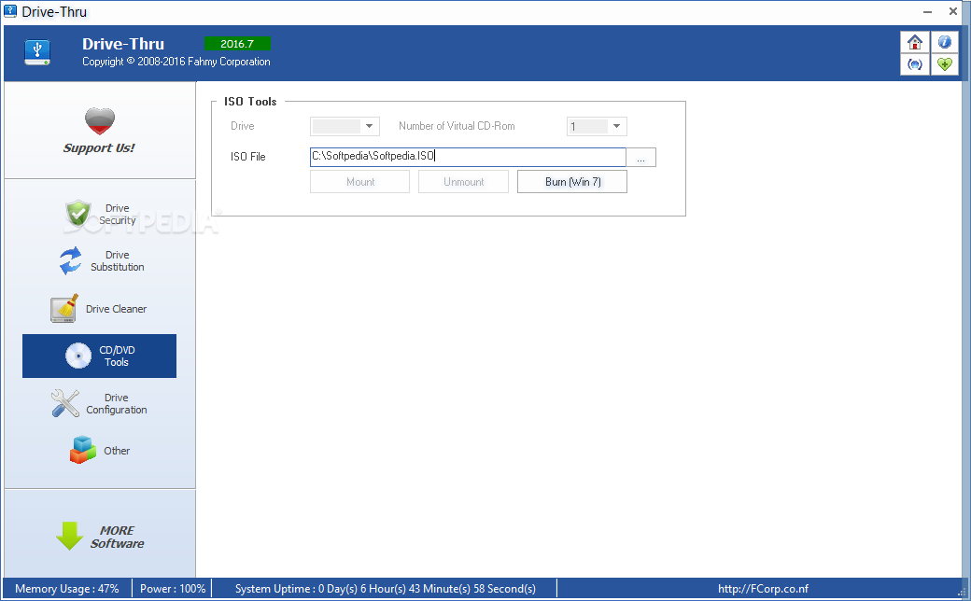Click the Unmount button
Viewport: 971px width, 601px height.
point(463,182)
